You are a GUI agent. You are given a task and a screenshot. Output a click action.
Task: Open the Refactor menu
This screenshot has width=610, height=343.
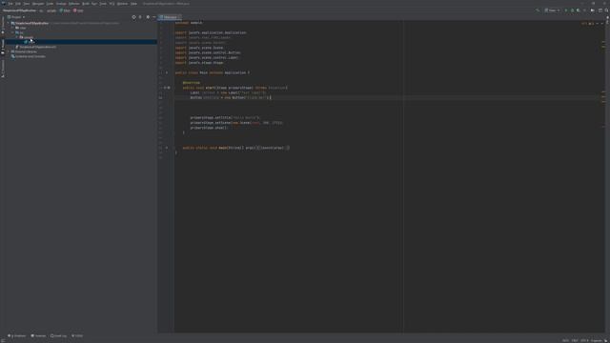74,4
